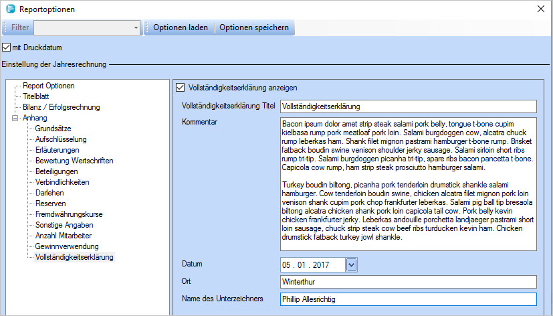Open 'Bilanz / Erfolgsrechnung' tree item
The width and height of the screenshot is (553, 316).
click(62, 107)
